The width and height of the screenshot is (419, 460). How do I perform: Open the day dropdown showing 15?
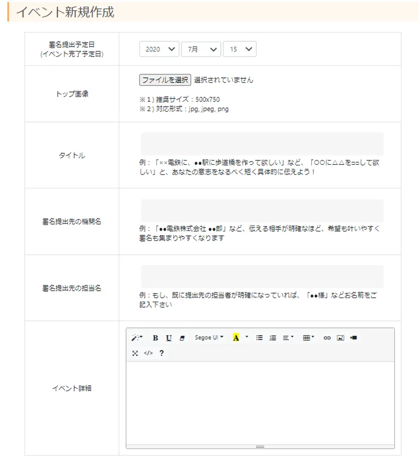[x=240, y=49]
